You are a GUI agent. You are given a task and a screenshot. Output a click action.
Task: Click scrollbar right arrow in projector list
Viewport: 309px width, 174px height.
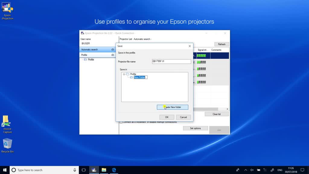227,109
